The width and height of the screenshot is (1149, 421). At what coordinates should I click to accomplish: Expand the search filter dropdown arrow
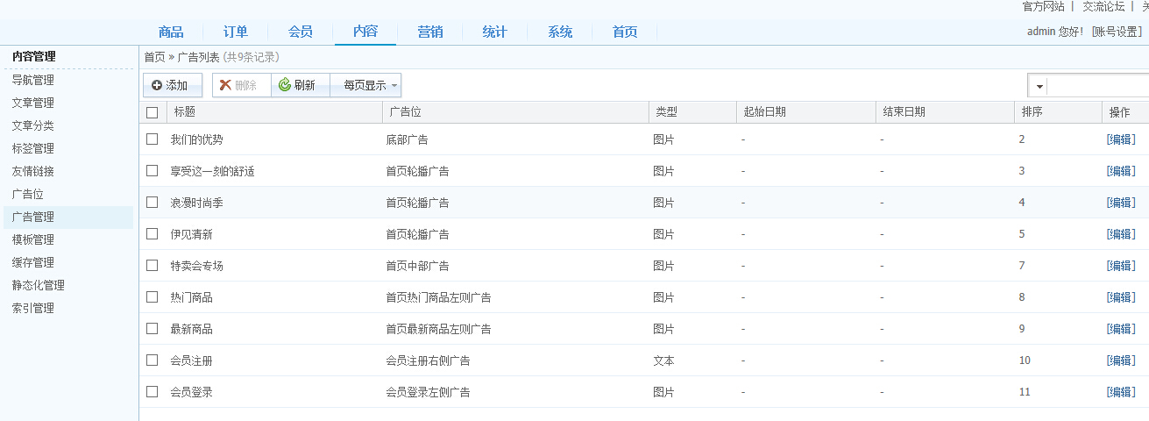tap(1039, 86)
